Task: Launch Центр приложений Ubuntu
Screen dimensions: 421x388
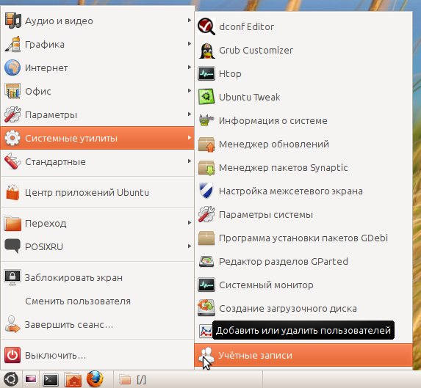Action: coord(97,192)
